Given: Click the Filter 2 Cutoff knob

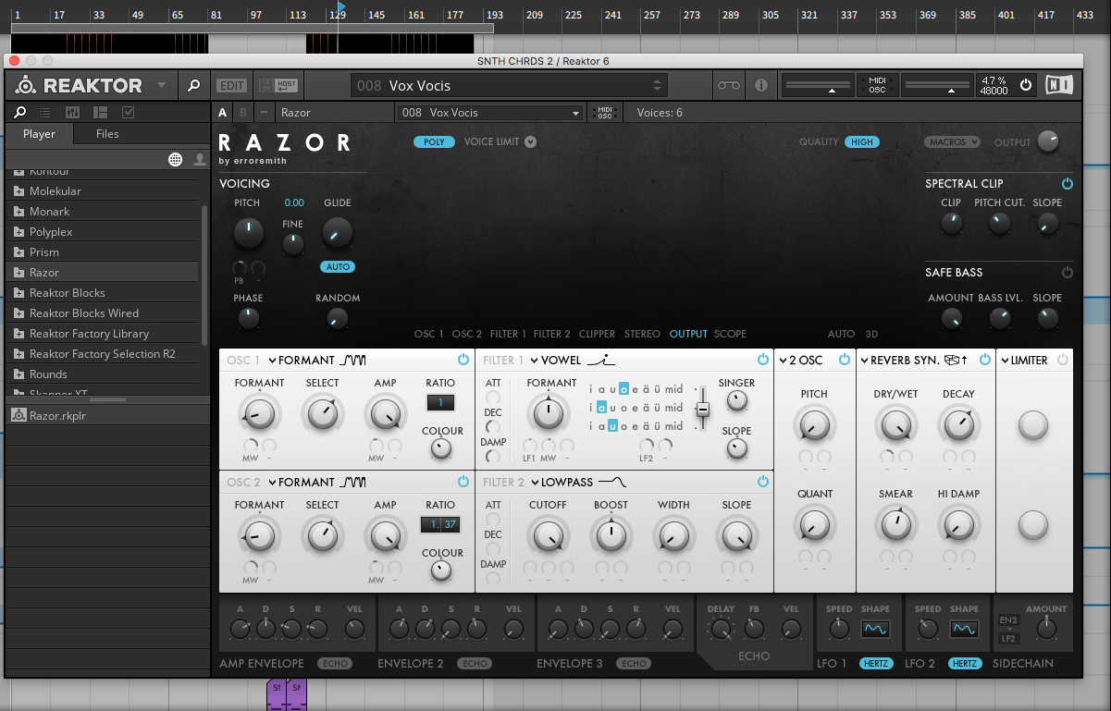Looking at the screenshot, I should pyautogui.click(x=548, y=536).
